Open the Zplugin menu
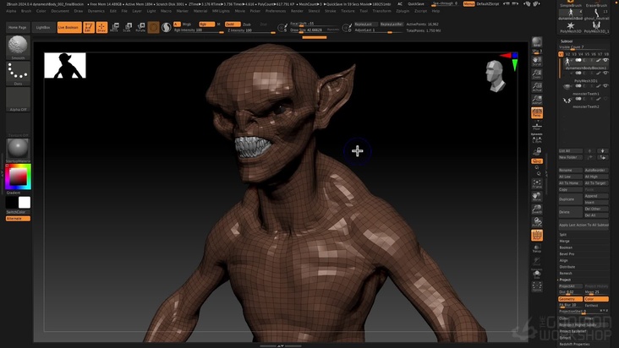Viewport: 619px width, 348px height. coord(403,11)
